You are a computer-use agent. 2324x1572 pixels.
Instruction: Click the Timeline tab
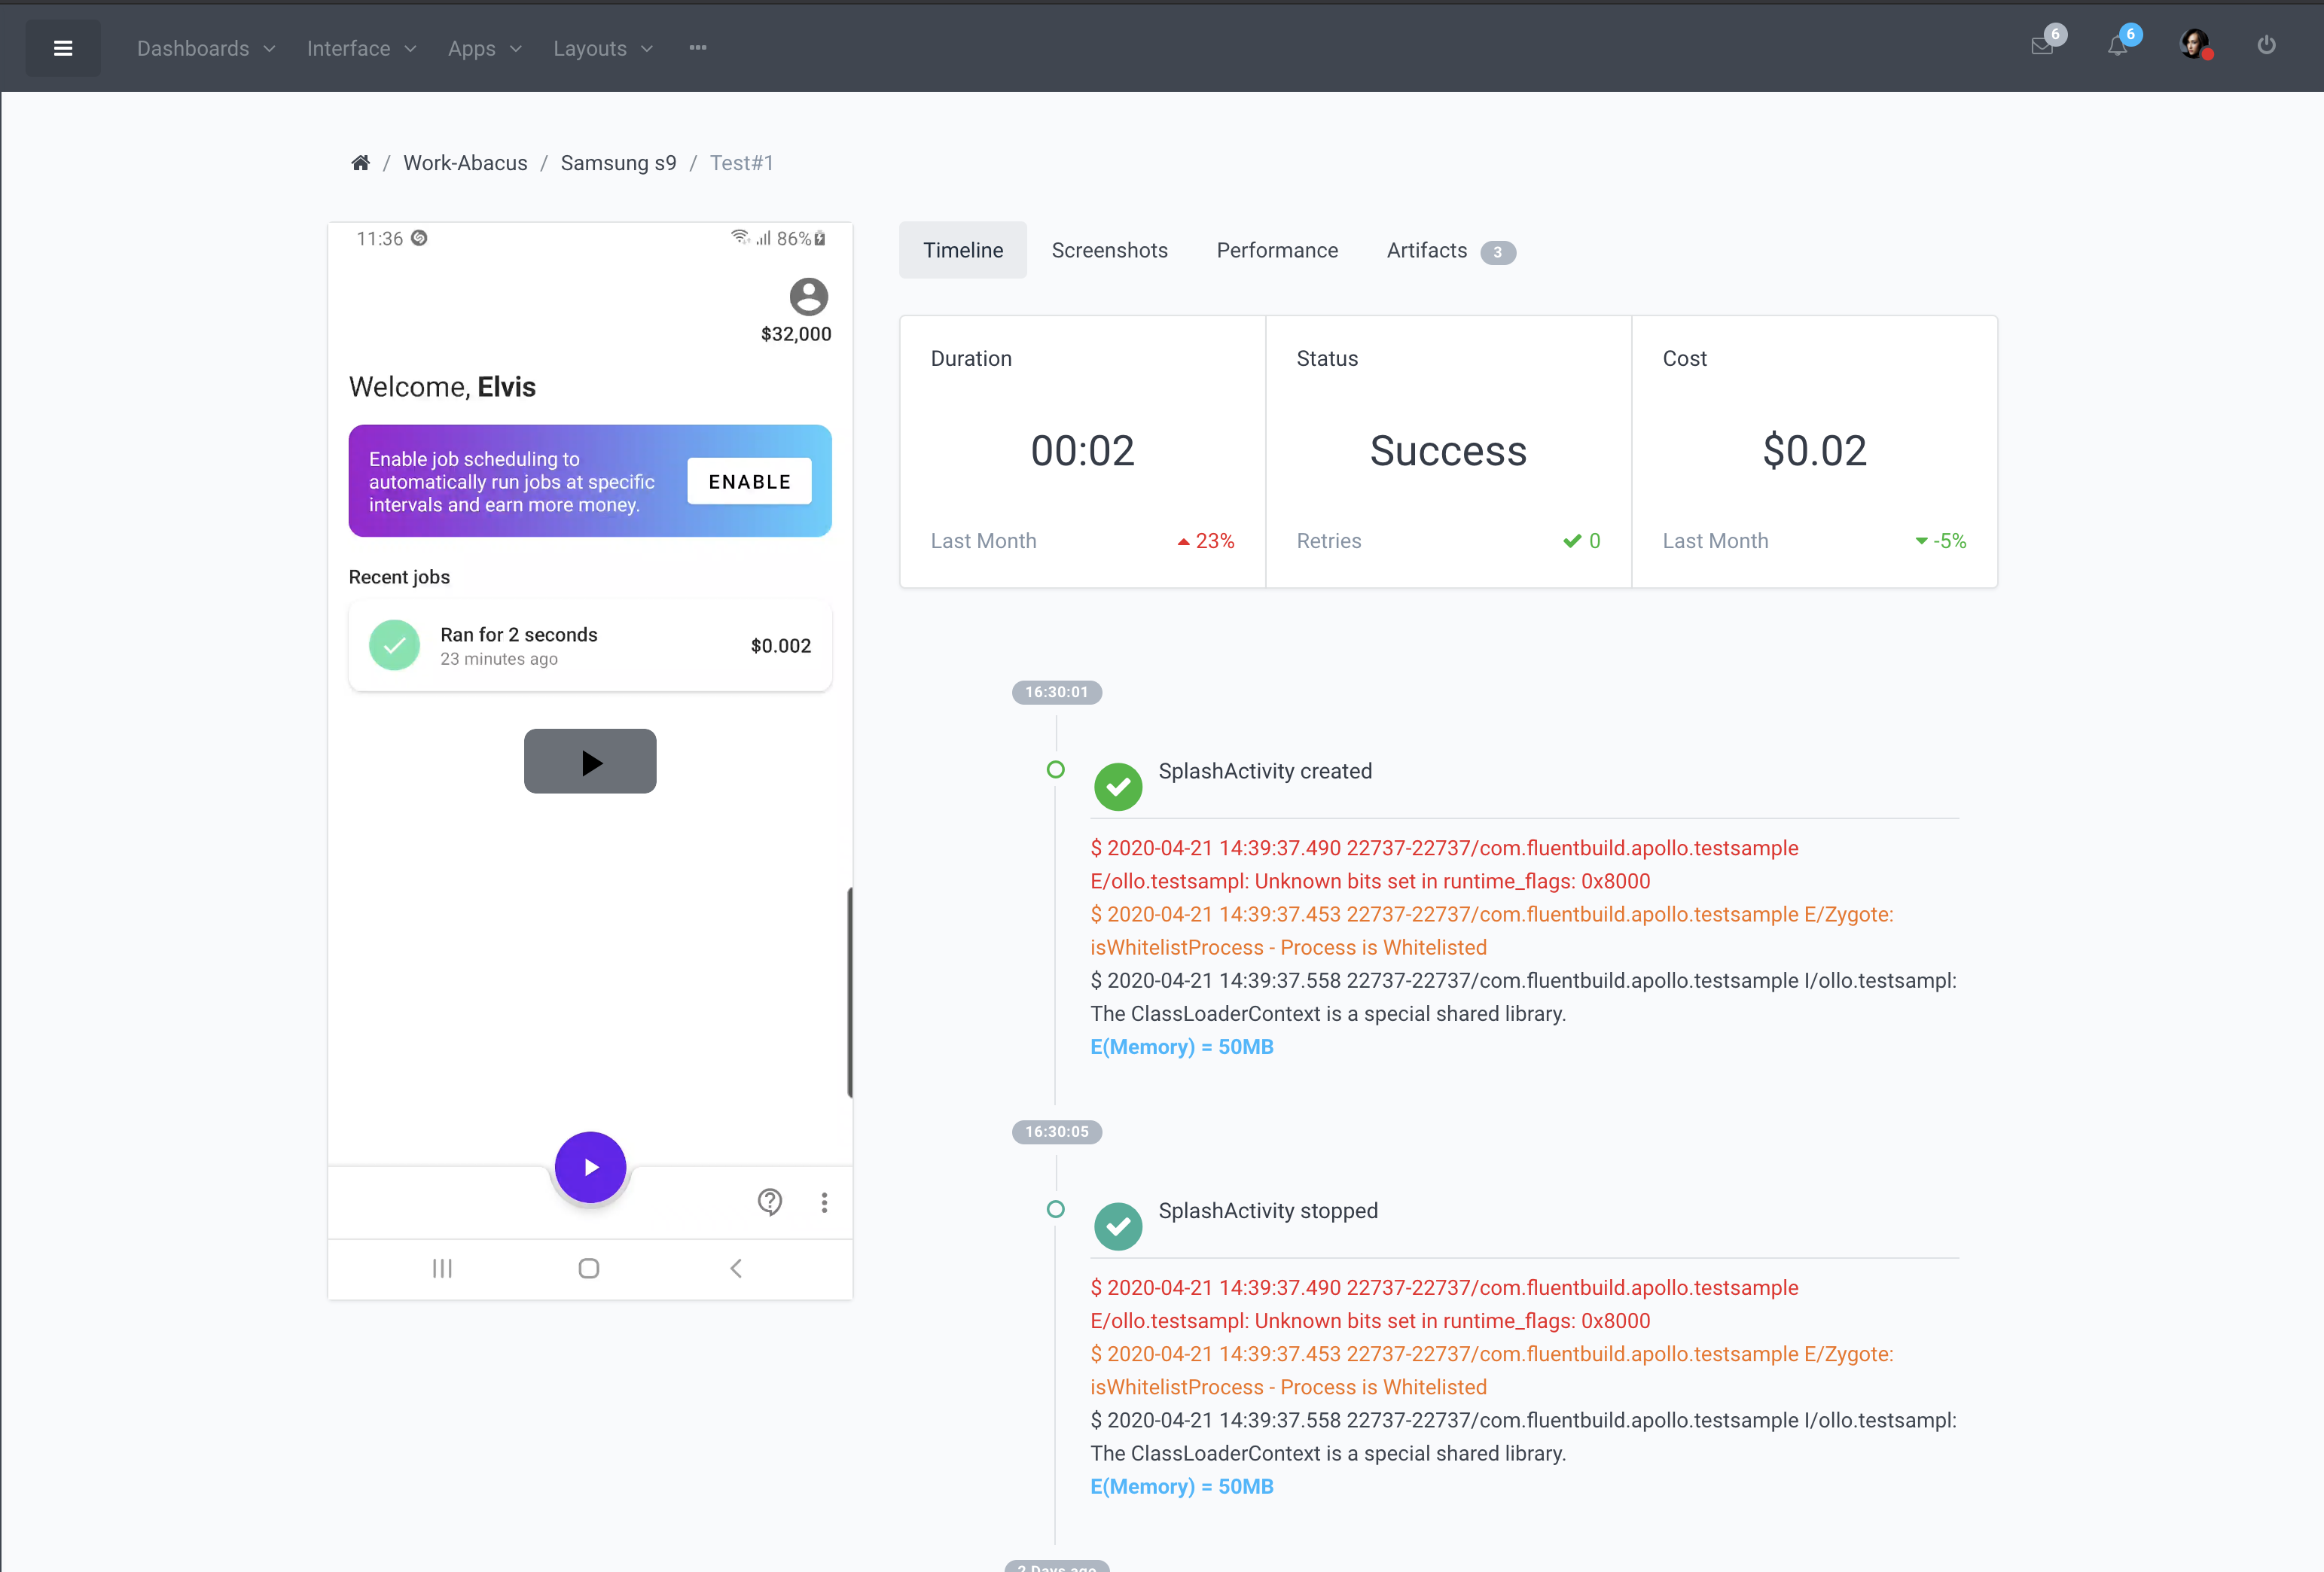[x=962, y=249]
